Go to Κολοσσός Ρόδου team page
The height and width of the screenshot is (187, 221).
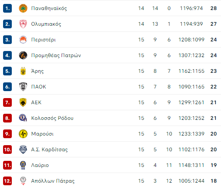tap(52, 118)
